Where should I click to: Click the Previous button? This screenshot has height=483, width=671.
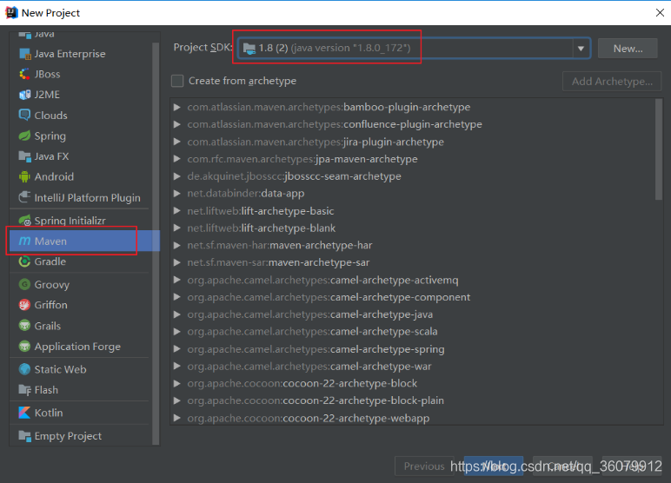click(424, 466)
